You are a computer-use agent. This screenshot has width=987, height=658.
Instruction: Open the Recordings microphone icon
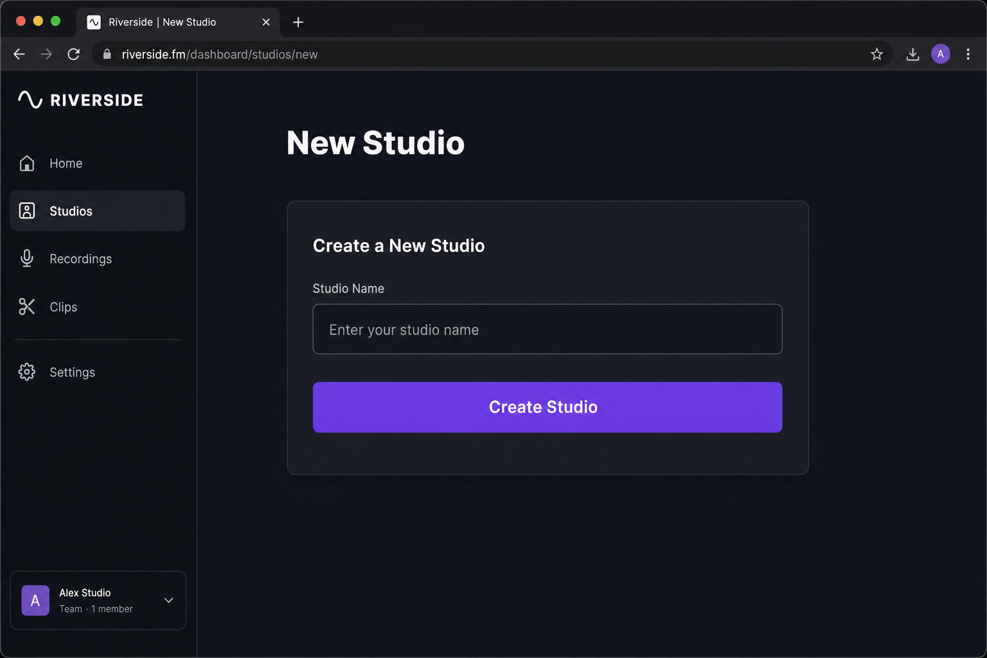click(27, 258)
